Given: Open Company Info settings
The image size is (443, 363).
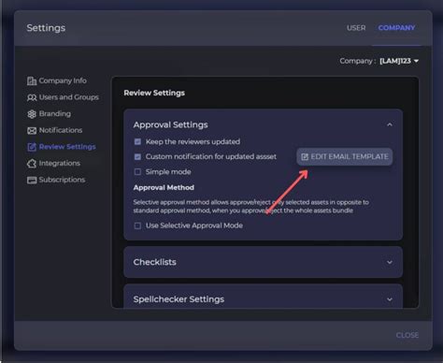Looking at the screenshot, I should (x=57, y=80).
